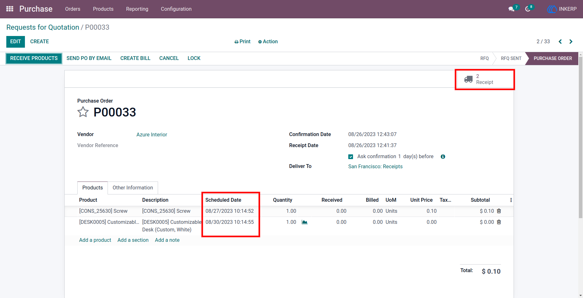This screenshot has height=298, width=583.
Task: Go to next record arrow
Action: click(x=571, y=42)
